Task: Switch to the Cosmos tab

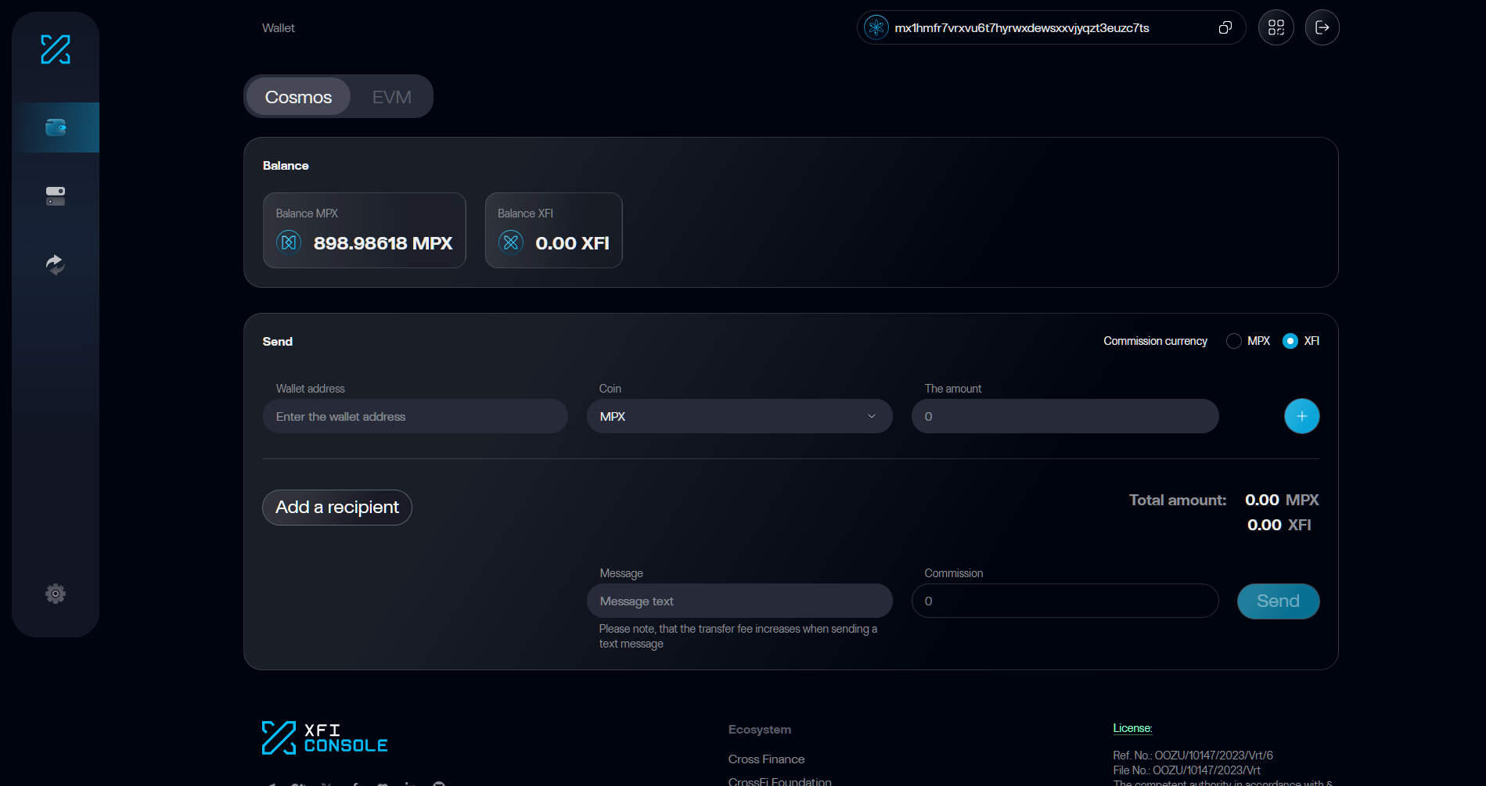Action: click(298, 97)
